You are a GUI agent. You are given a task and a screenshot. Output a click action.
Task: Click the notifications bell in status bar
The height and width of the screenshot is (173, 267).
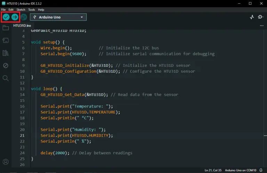coord(261,170)
